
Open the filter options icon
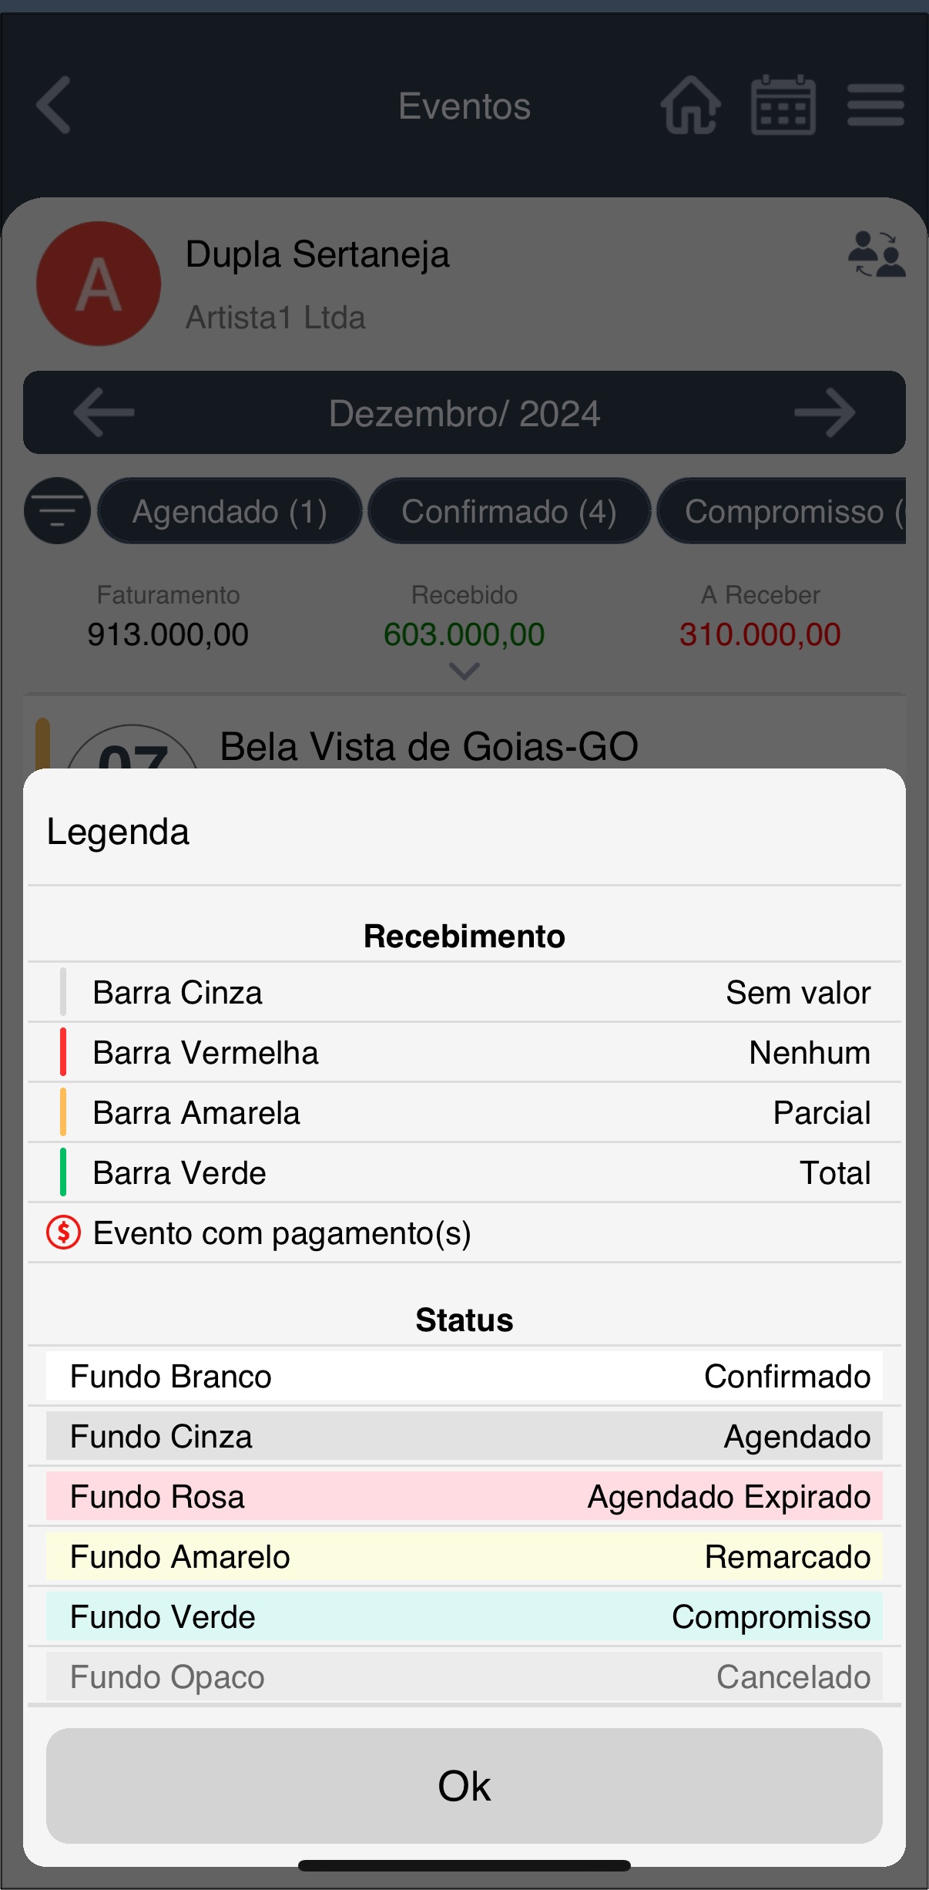(x=57, y=511)
